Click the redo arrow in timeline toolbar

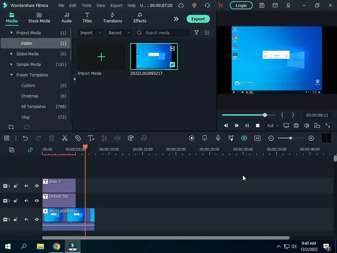point(39,138)
